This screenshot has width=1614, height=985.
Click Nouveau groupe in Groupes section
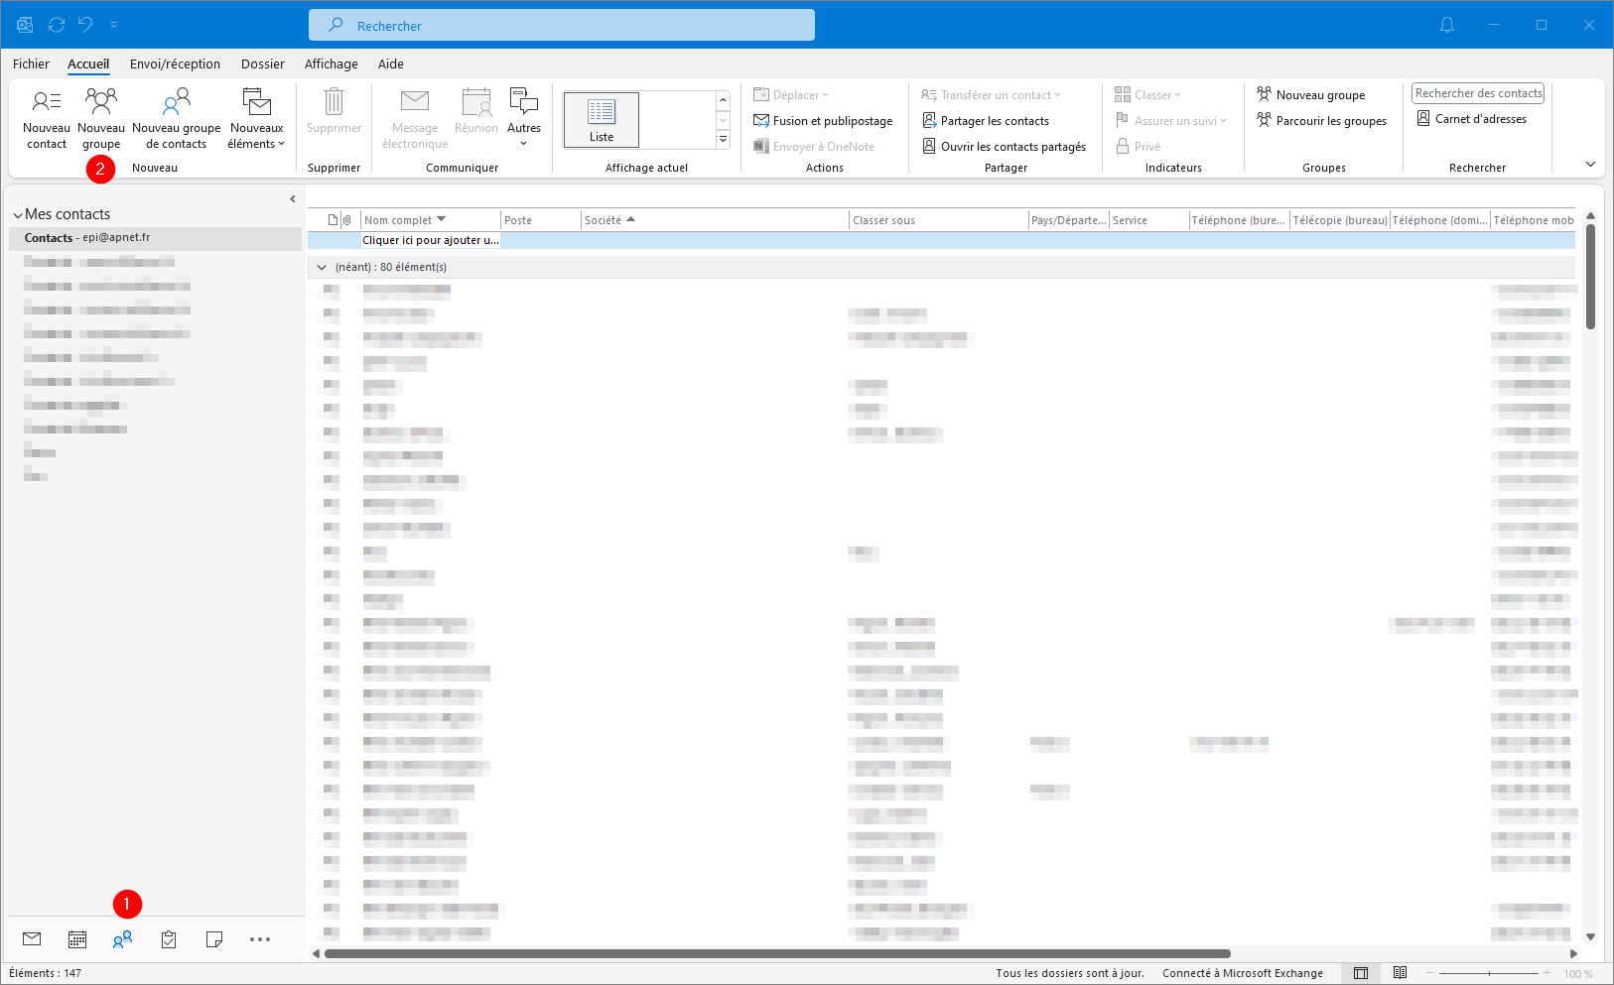1311,95
